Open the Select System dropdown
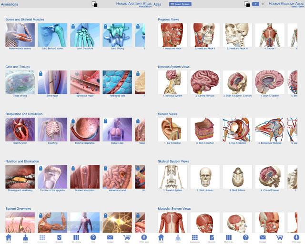 click(180, 4)
